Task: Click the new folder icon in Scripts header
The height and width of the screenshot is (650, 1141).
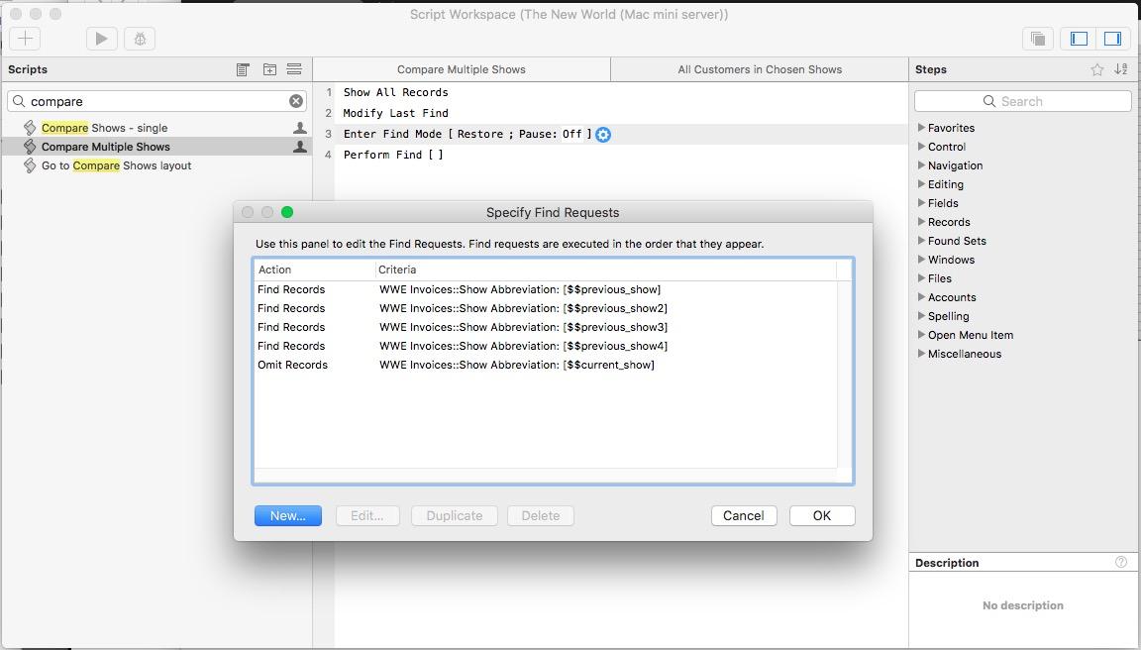Action: 269,69
